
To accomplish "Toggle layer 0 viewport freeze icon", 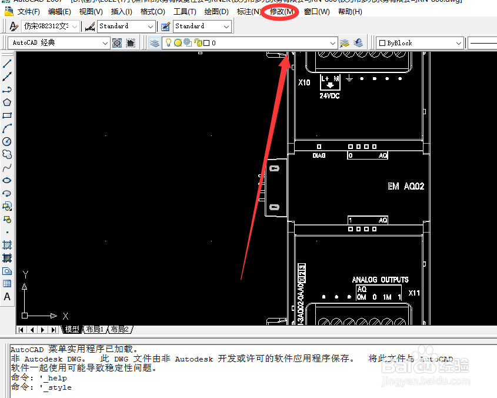I will point(188,42).
